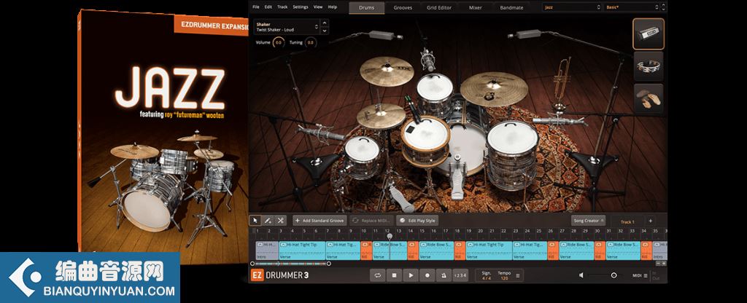Switch to the Bandmate tab
Viewport: 747px width, 303px height.
pyautogui.click(x=511, y=7)
